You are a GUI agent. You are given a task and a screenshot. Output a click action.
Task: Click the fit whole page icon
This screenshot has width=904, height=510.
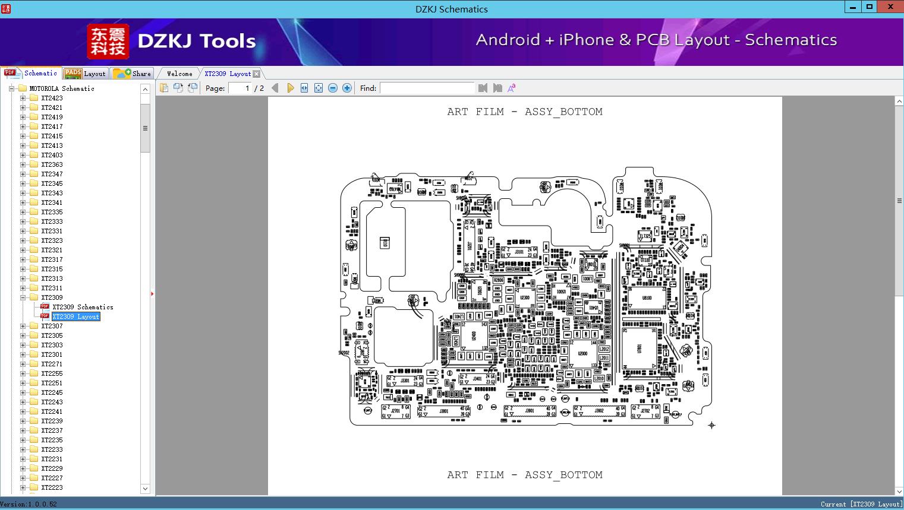[319, 88]
